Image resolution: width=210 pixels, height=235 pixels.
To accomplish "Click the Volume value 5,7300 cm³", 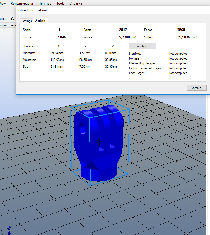I will tap(128, 37).
